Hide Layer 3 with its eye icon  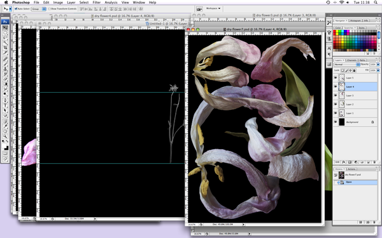point(336,95)
